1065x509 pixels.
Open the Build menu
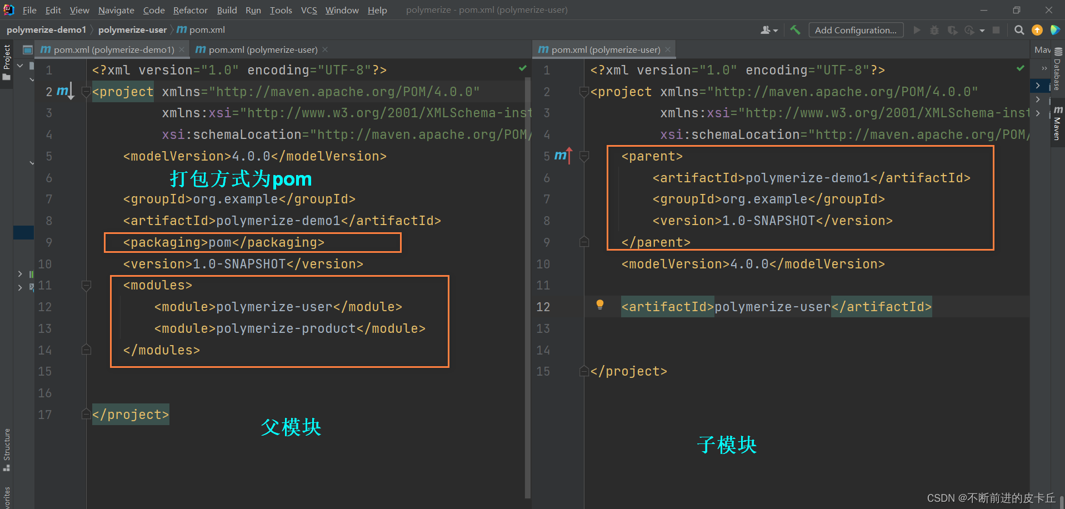(x=227, y=10)
